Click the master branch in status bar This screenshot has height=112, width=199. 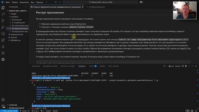coord(24,111)
